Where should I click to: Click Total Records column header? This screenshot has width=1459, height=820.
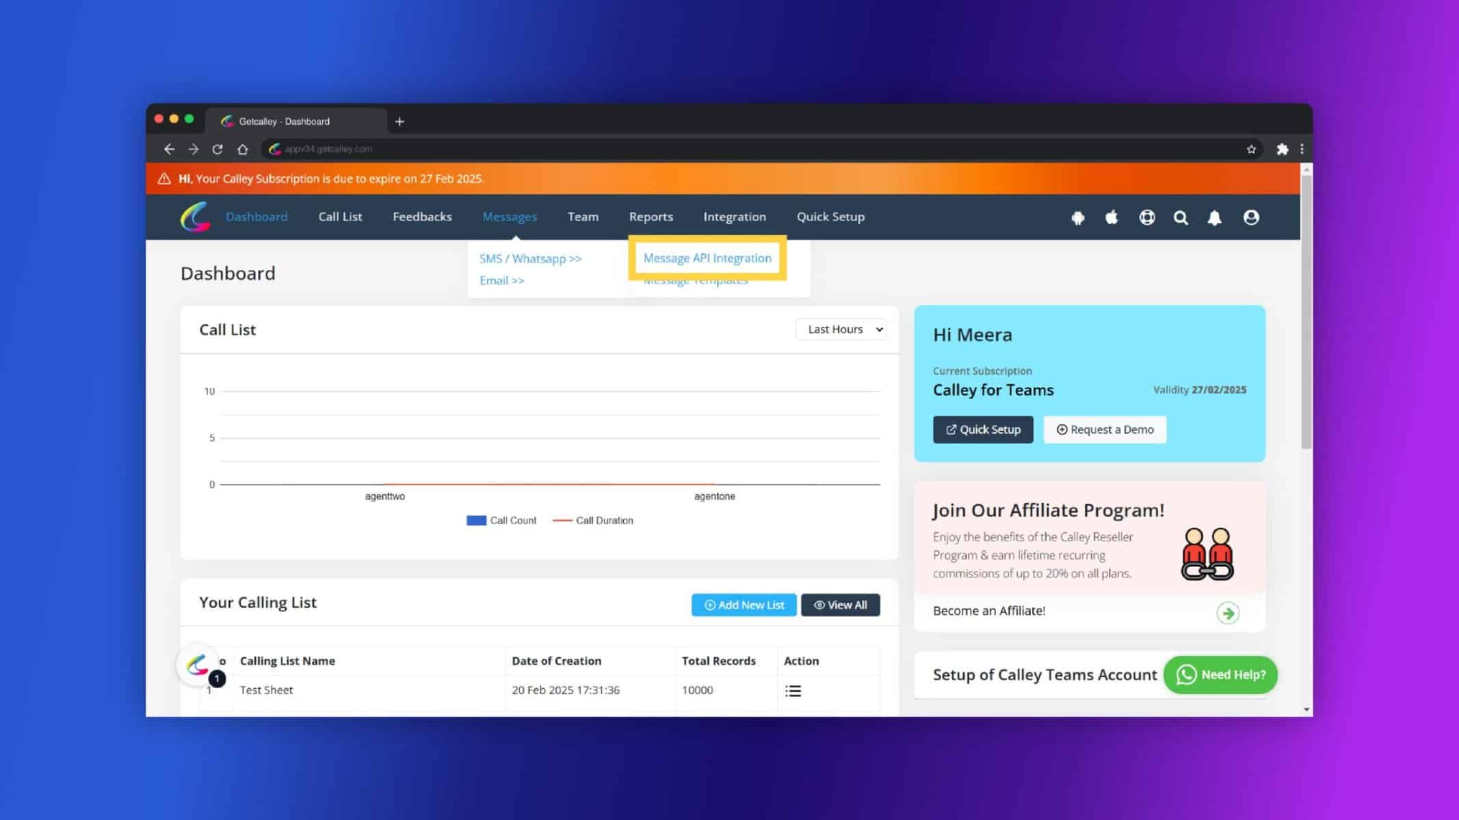click(x=718, y=661)
